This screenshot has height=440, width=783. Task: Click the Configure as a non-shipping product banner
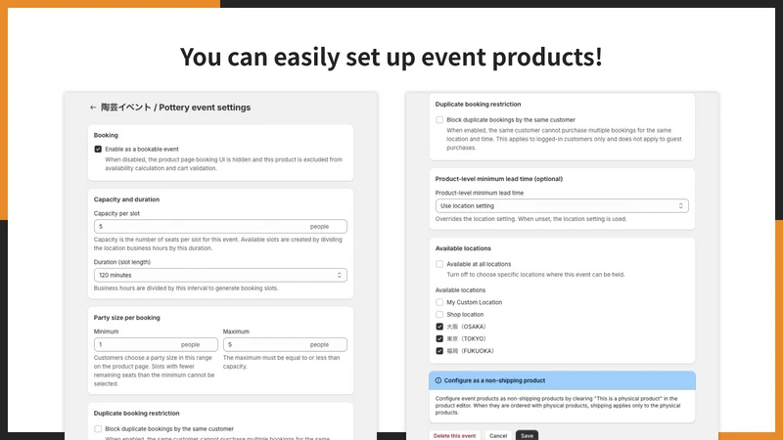pyautogui.click(x=562, y=380)
